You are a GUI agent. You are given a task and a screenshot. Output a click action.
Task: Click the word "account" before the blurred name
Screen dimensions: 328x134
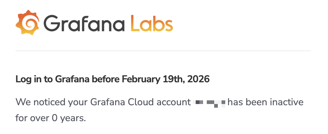[174, 102]
